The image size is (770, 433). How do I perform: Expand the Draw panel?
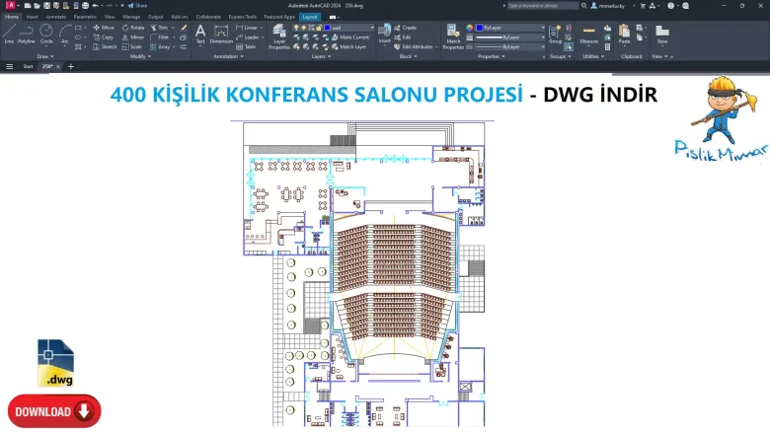(45, 56)
